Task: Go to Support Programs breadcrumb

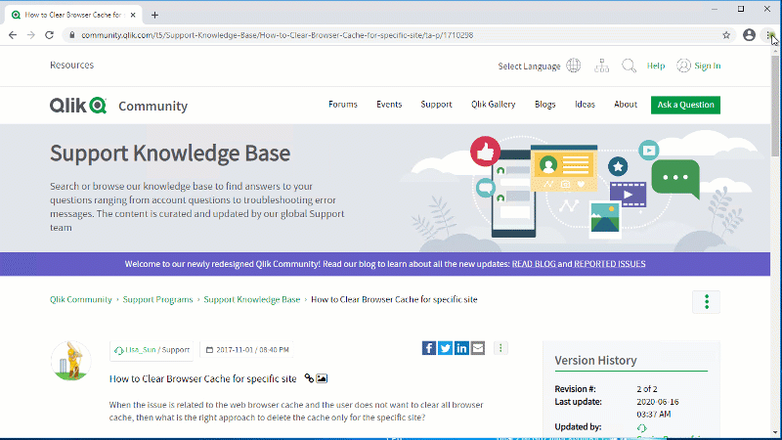Action: tap(157, 299)
